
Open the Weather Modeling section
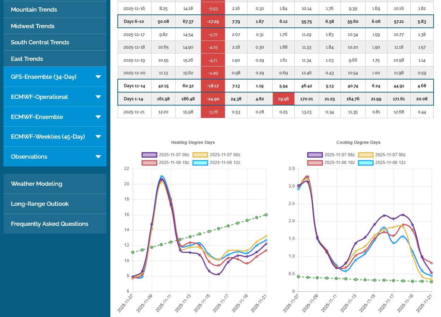(x=36, y=184)
